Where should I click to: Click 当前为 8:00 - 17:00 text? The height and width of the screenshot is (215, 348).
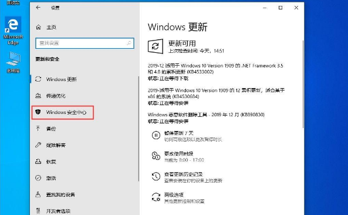click(x=184, y=160)
